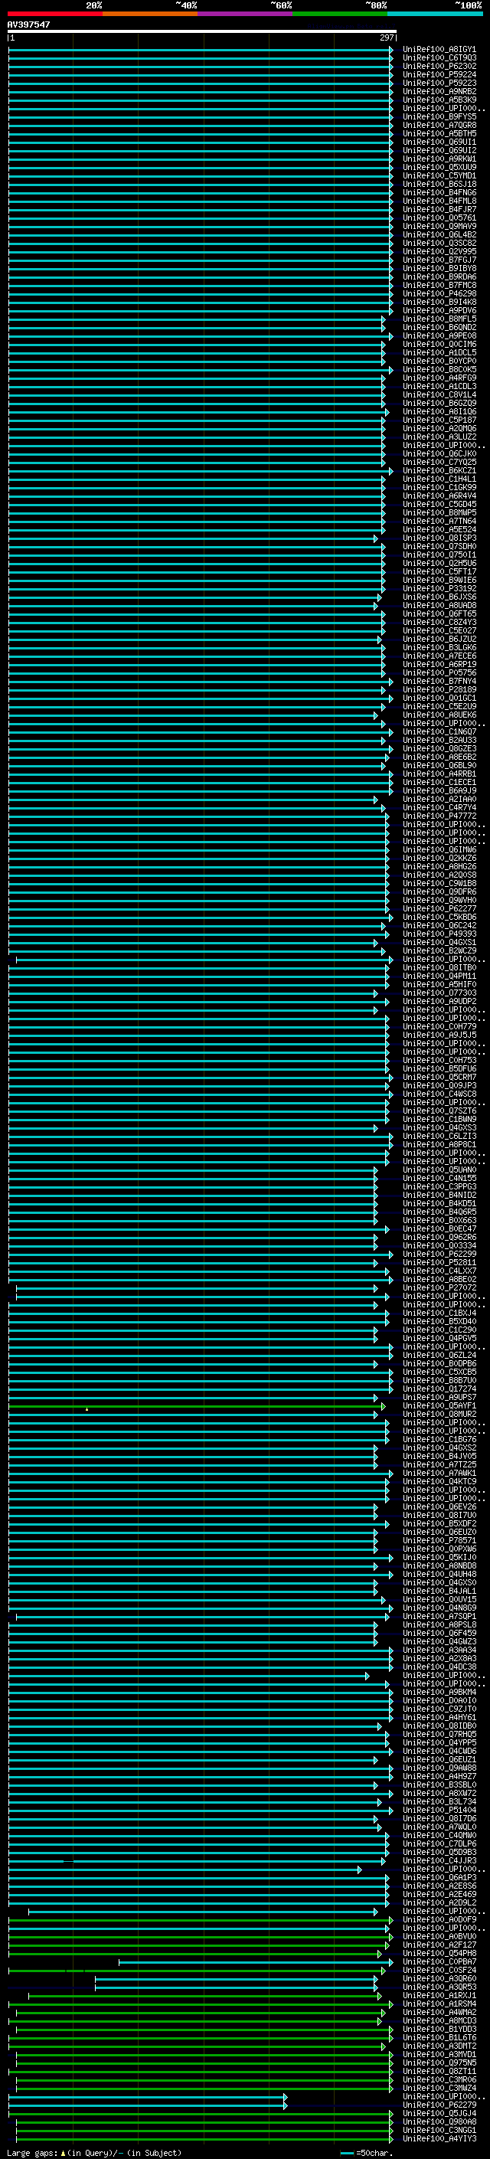Select UniRef100_Q54PH8 label
Image resolution: width=490 pixels, height=2159 pixels.
click(x=439, y=1953)
